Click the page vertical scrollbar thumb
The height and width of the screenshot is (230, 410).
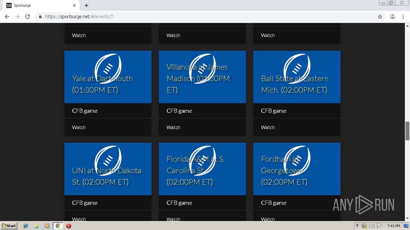tap(407, 131)
